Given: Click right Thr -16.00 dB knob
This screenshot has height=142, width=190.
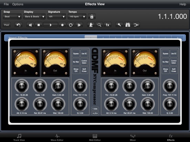Looking at the screenshot, I should click(x=111, y=86).
